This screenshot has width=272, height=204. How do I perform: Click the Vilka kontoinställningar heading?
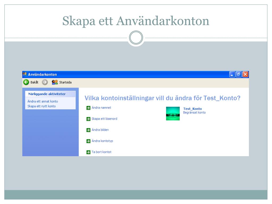pos(162,98)
